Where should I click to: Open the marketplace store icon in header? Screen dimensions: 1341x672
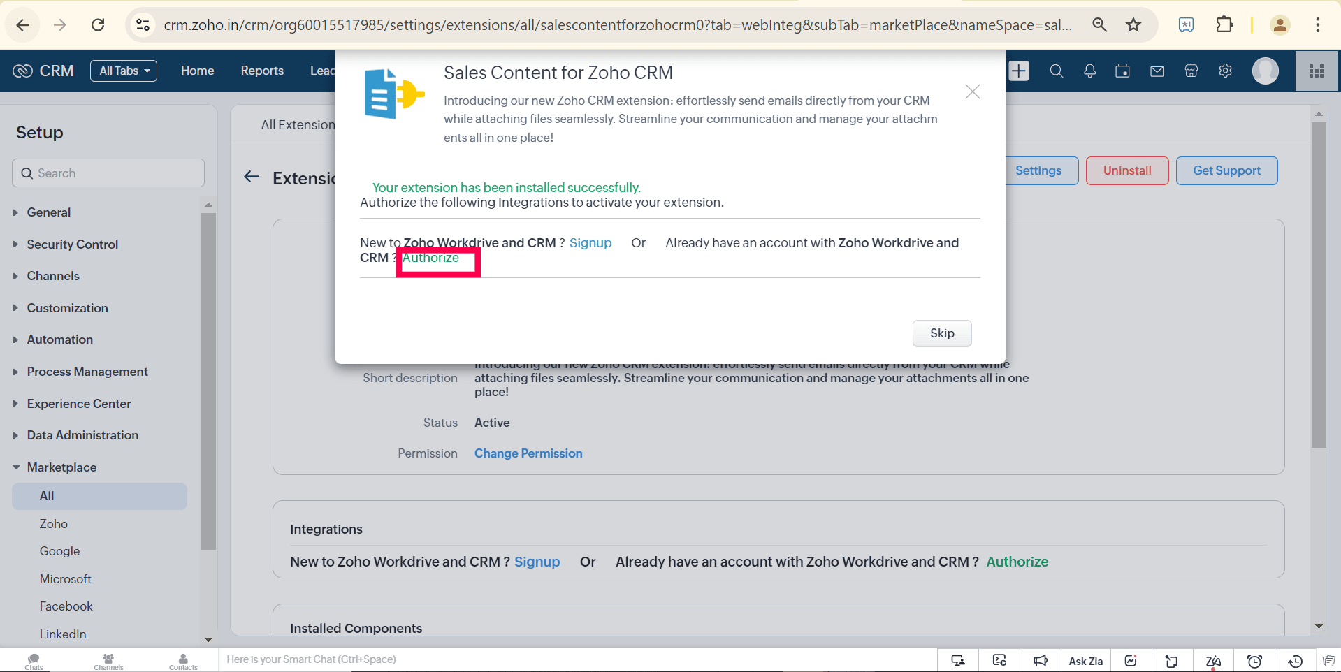(1191, 71)
